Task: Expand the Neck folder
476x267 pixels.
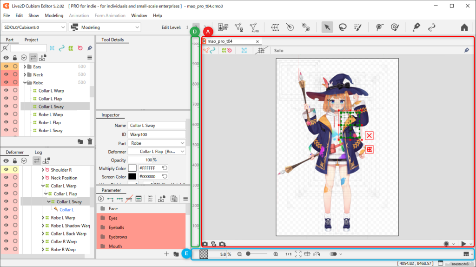Action: coord(25,74)
